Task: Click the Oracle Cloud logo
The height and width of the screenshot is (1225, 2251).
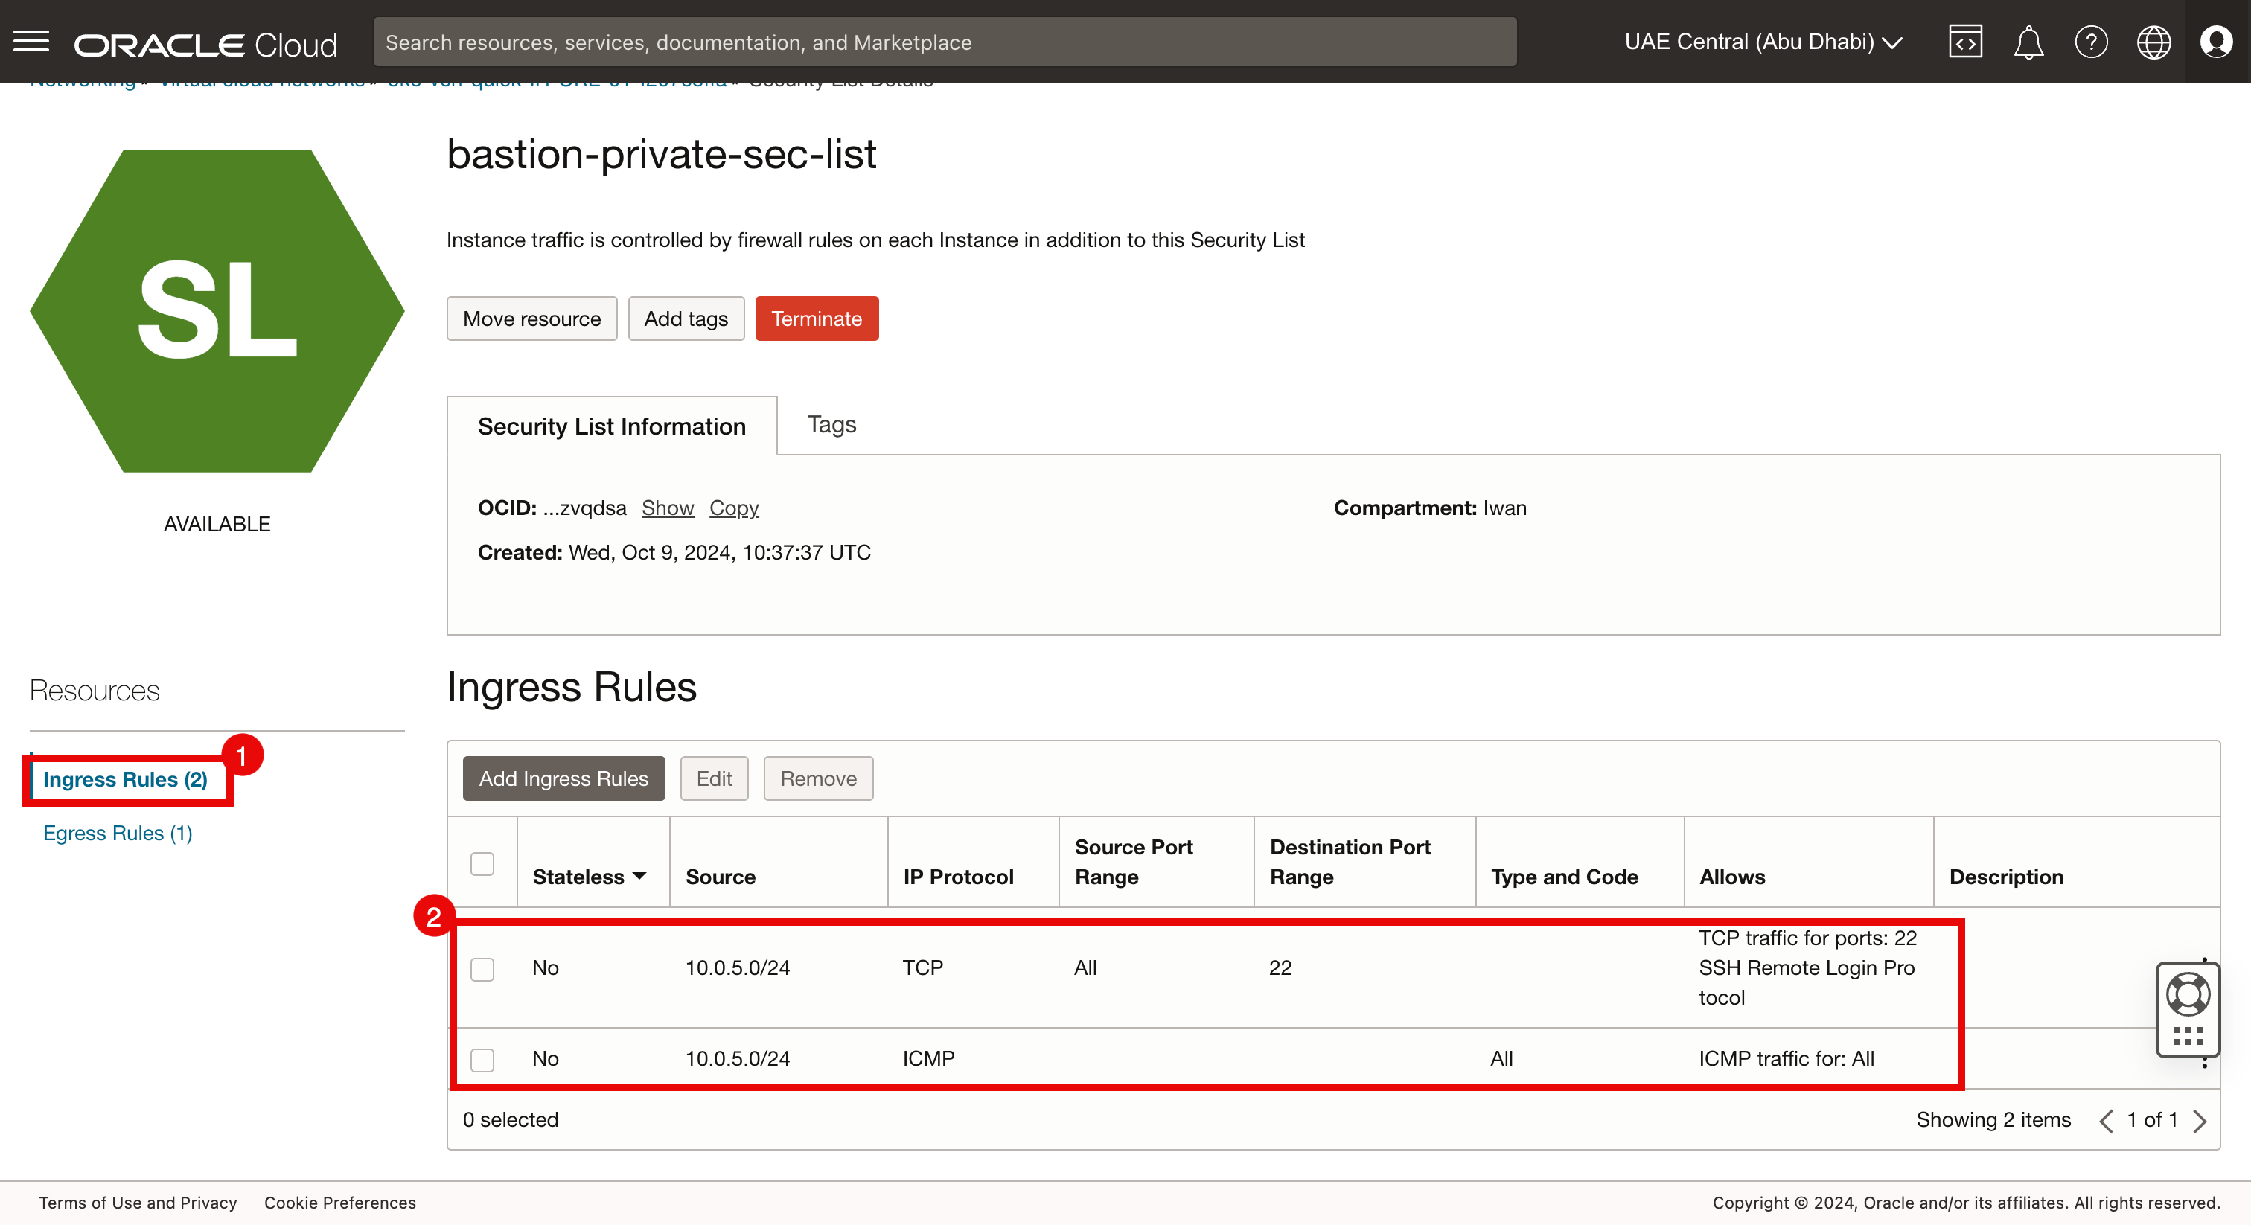Action: coord(205,44)
